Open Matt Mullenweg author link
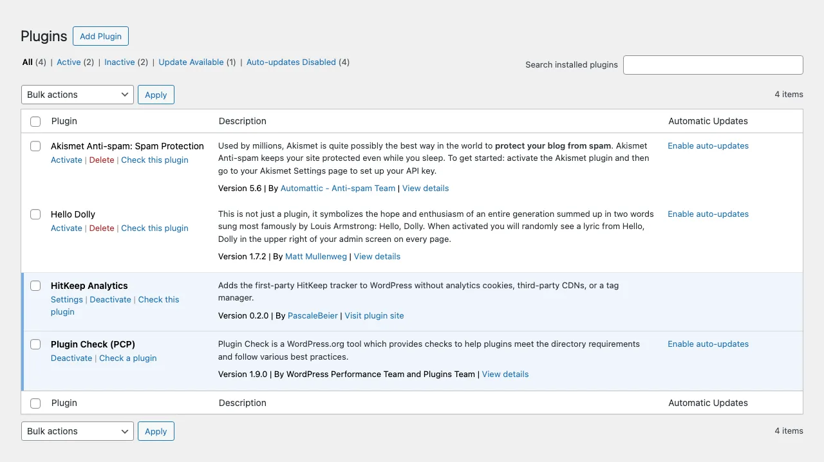 tap(317, 257)
